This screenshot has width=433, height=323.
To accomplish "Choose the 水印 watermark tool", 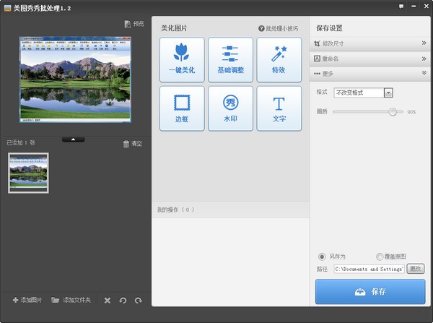I will (x=230, y=108).
